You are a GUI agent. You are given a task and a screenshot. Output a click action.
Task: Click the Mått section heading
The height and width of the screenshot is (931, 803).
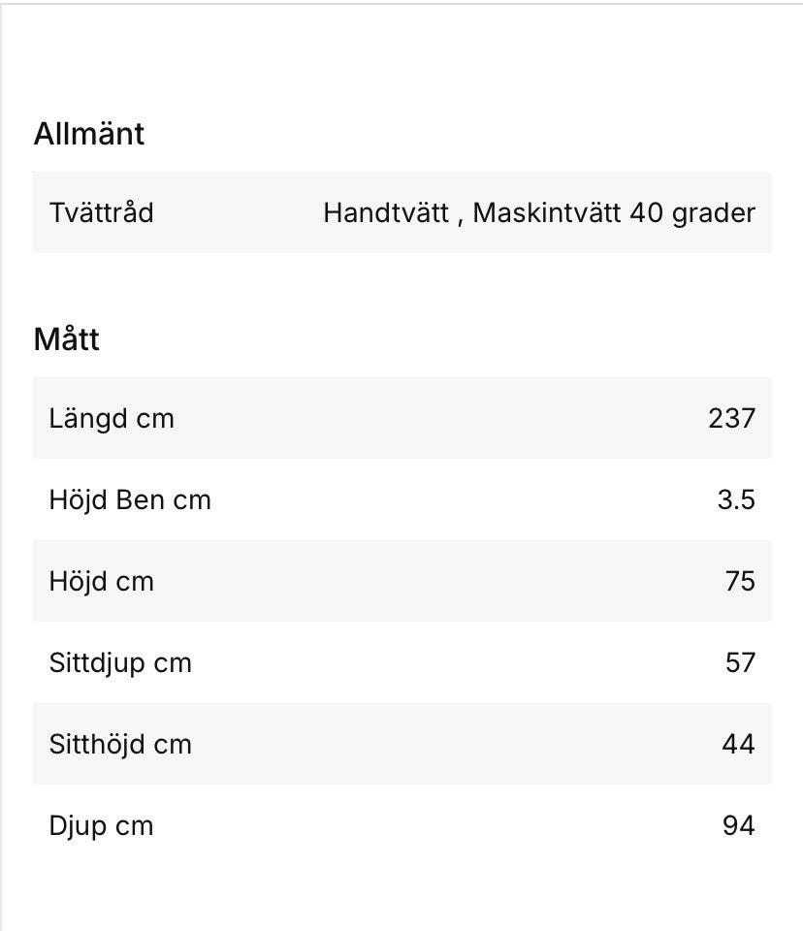(x=67, y=339)
